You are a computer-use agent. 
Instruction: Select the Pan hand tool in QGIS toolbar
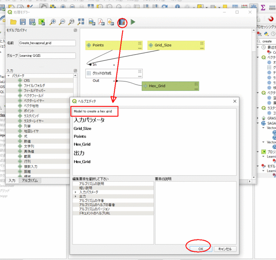pos(44,7)
